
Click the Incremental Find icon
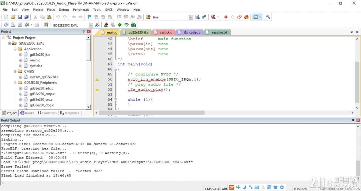(204, 17)
